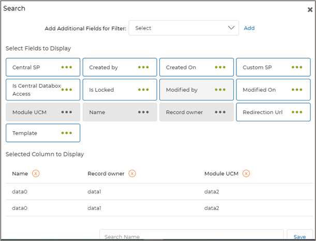
Task: Remove the Name column using its x icon
Action: click(x=36, y=174)
